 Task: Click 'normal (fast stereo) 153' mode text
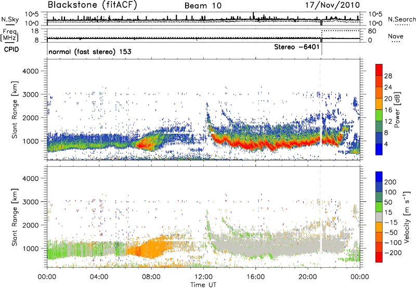[90, 51]
